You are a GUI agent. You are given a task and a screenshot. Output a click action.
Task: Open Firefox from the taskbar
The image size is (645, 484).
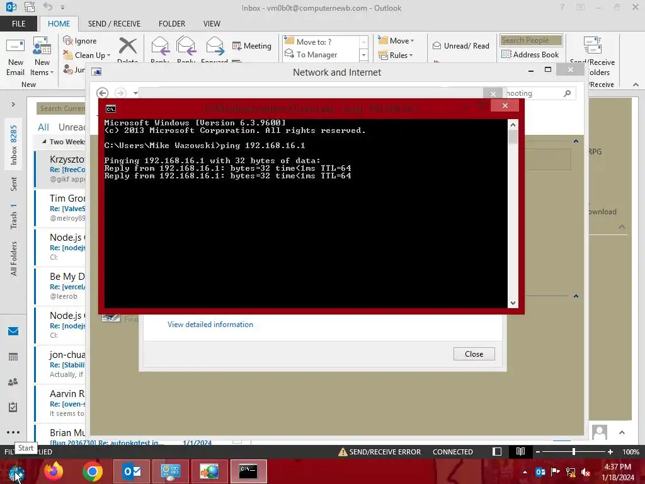pyautogui.click(x=54, y=471)
